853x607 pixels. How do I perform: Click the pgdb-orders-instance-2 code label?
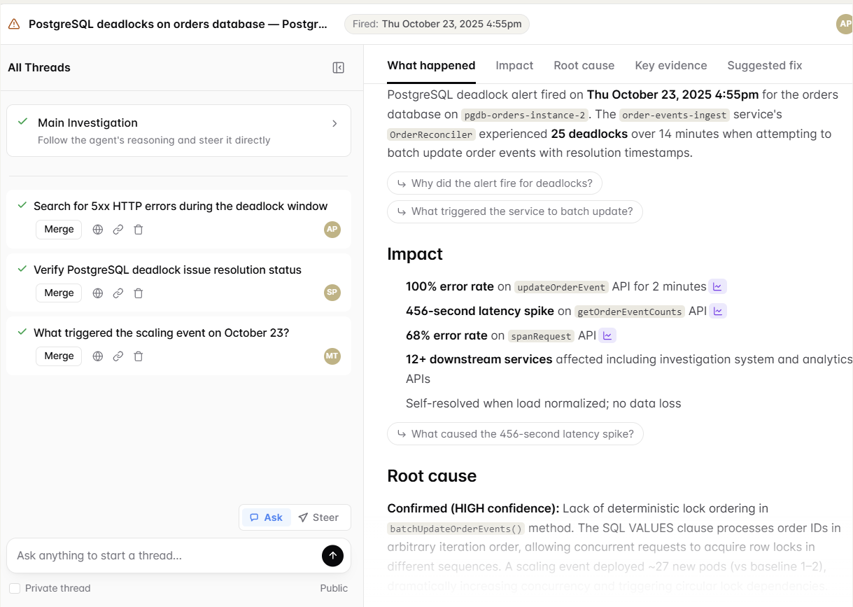click(525, 115)
